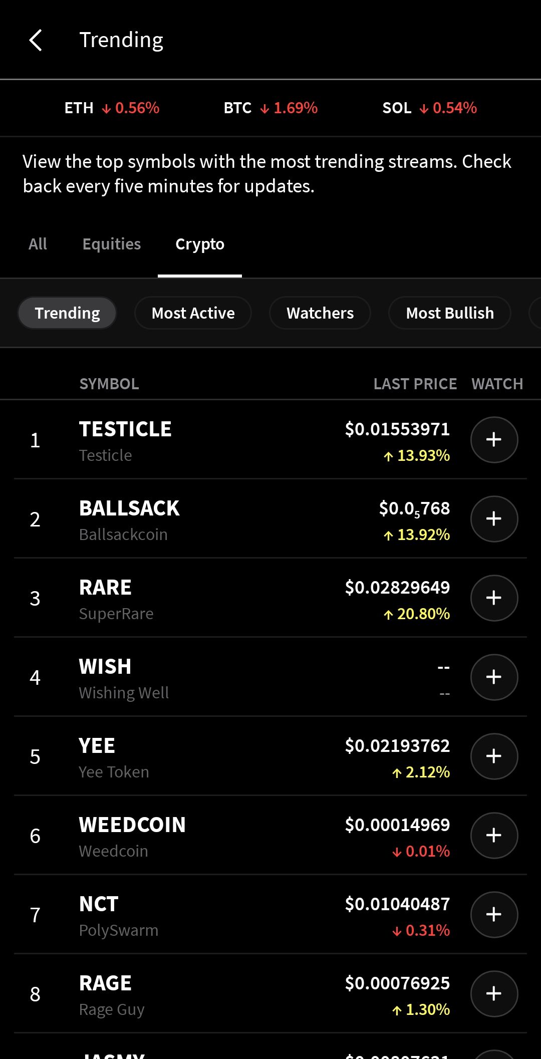Add TESTICLE to watchlist
Image resolution: width=541 pixels, height=1059 pixels.
pyautogui.click(x=494, y=440)
